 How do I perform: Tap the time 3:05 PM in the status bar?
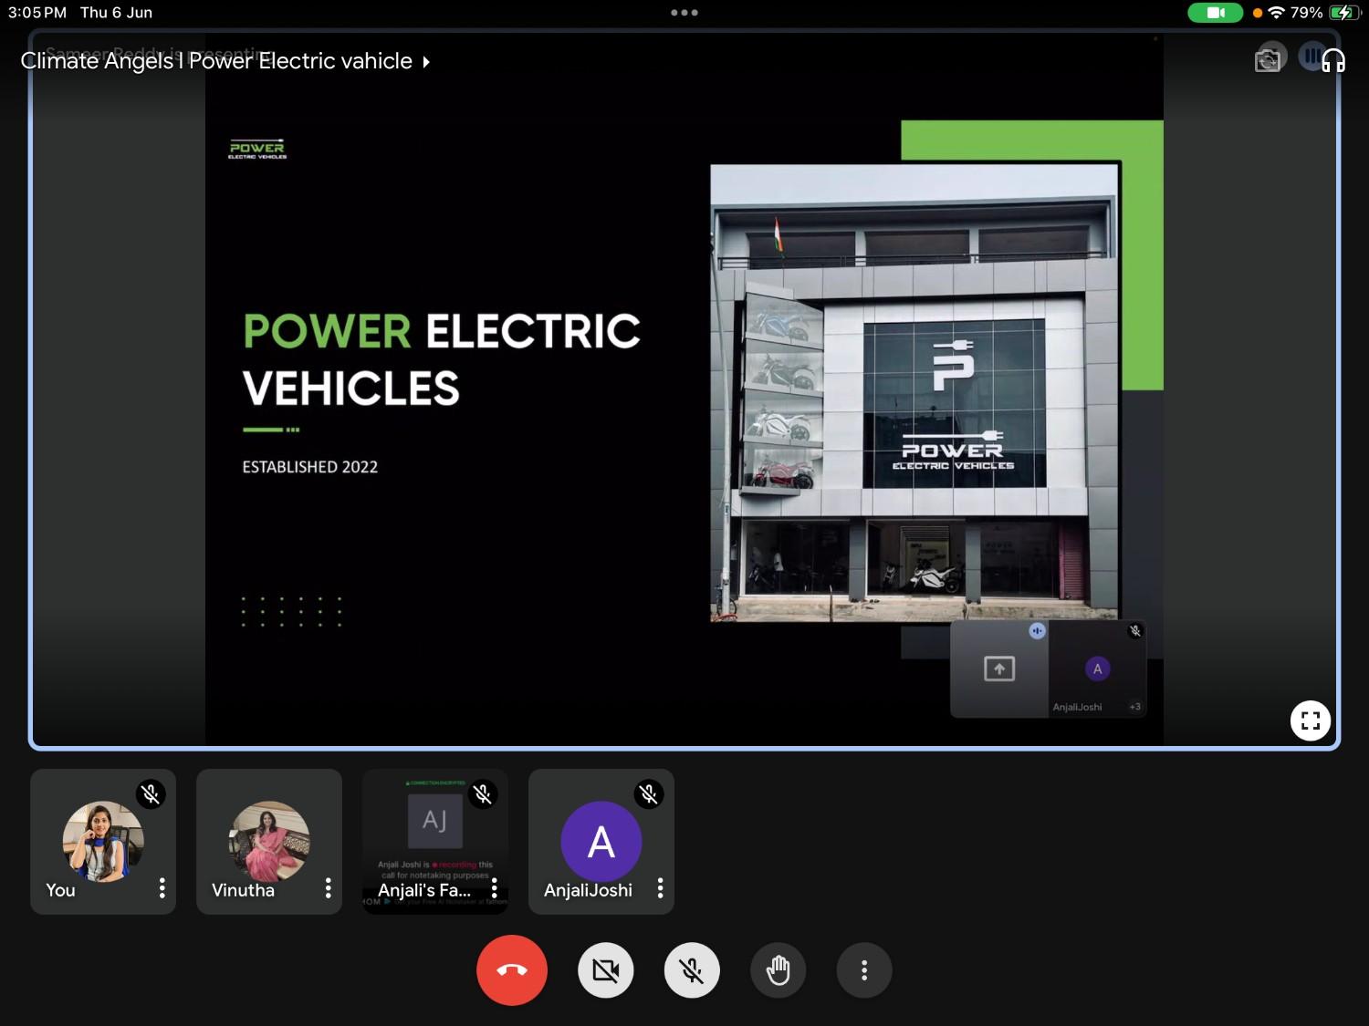pyautogui.click(x=37, y=13)
